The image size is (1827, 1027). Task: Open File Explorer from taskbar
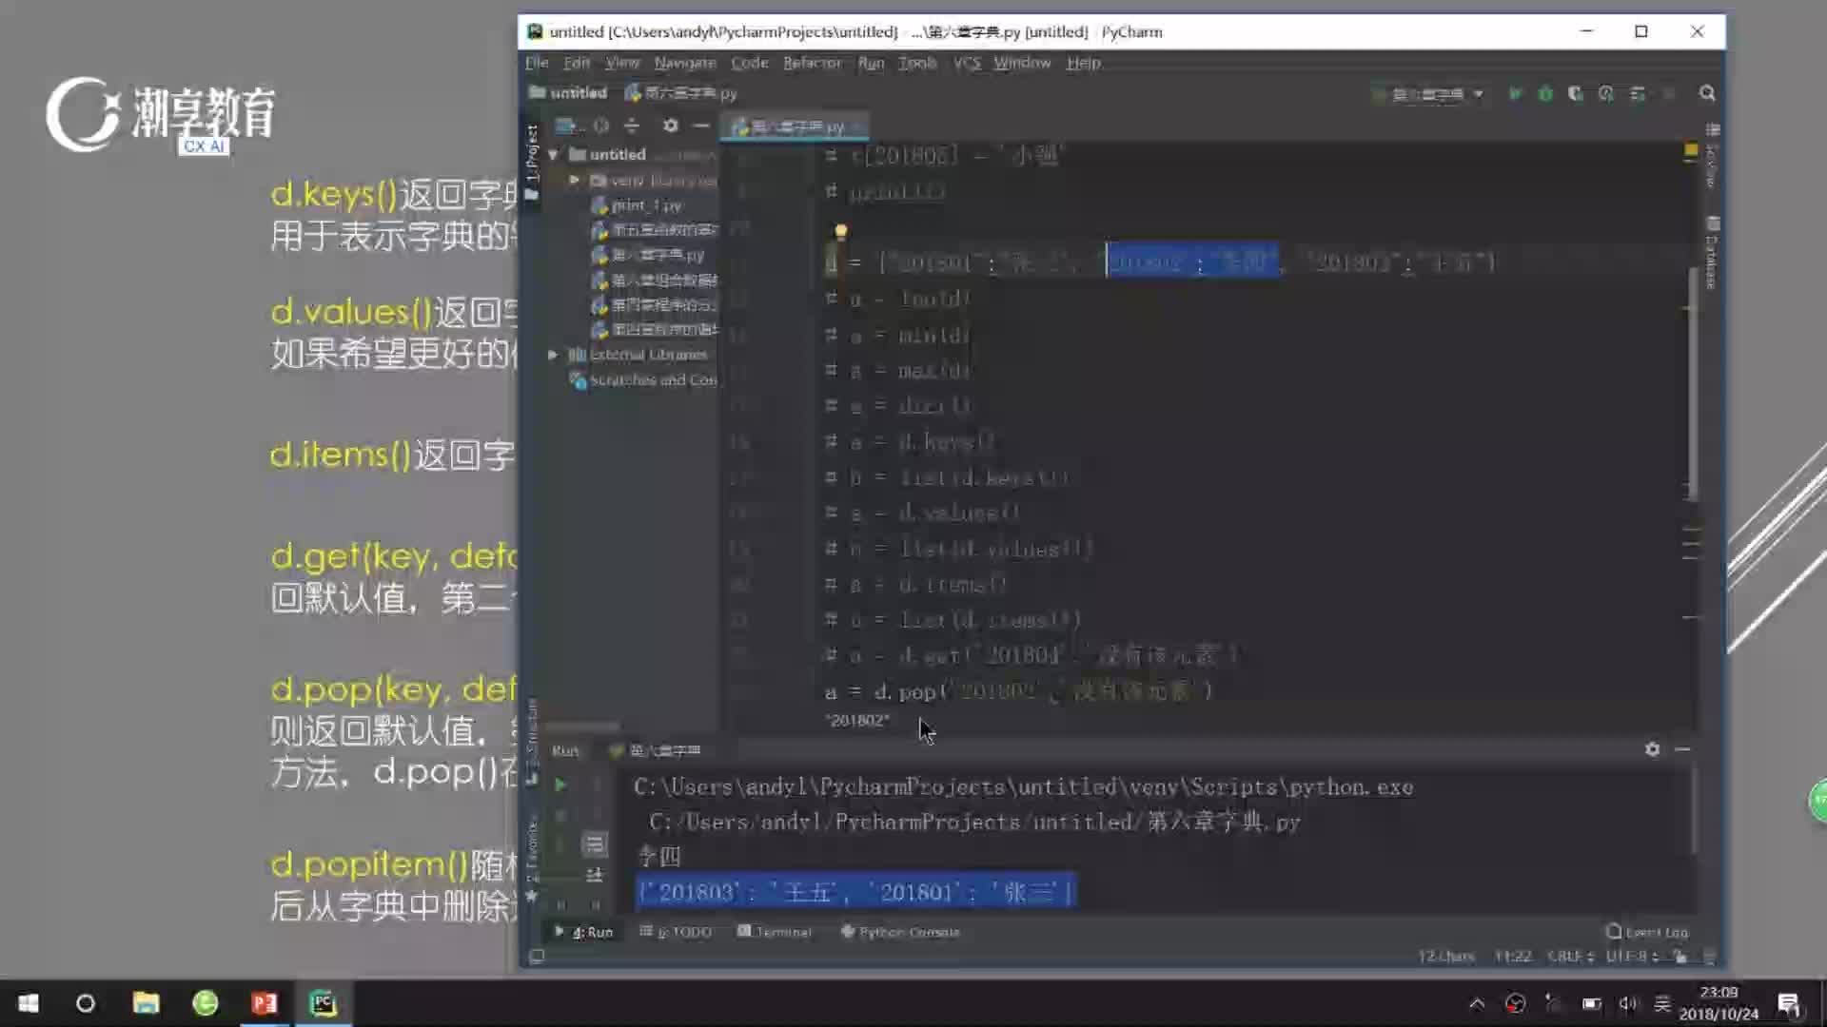click(x=146, y=1003)
